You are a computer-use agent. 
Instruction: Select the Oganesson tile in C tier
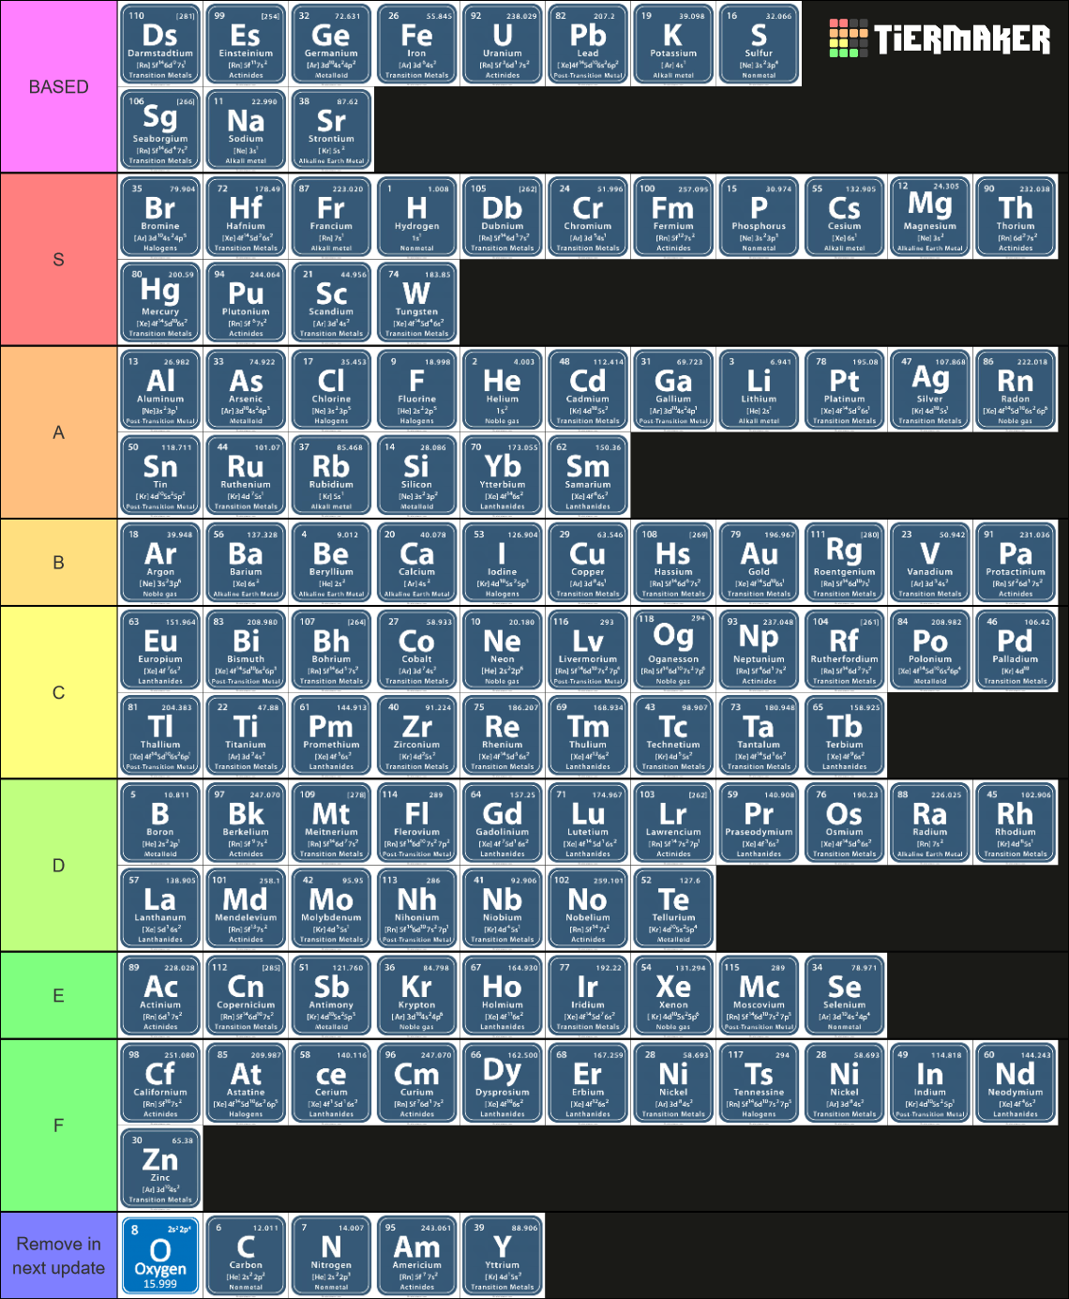click(x=673, y=648)
